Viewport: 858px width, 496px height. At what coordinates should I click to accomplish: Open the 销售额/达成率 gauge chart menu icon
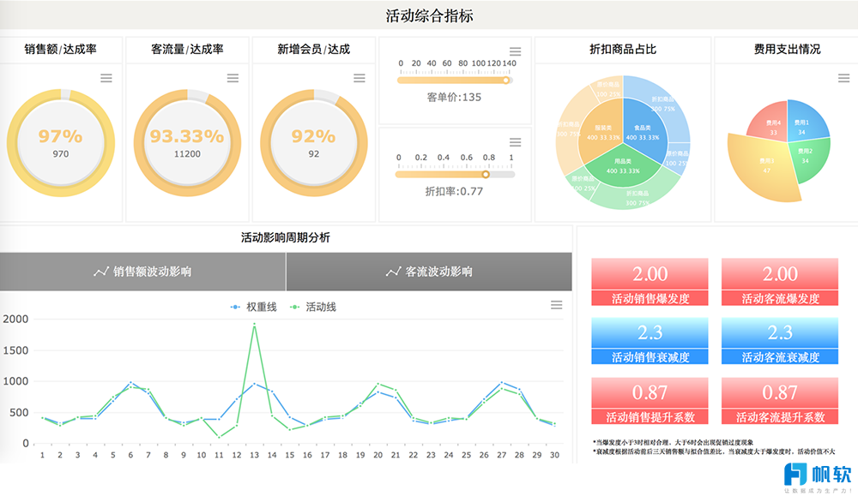[x=106, y=78]
